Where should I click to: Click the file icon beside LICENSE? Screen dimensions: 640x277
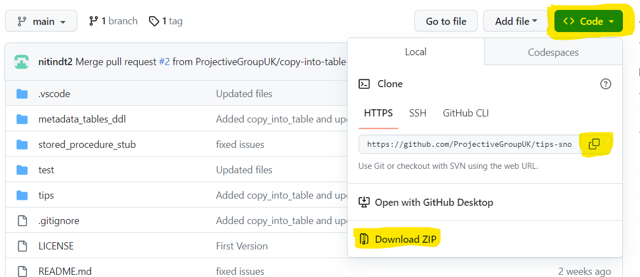pos(22,246)
